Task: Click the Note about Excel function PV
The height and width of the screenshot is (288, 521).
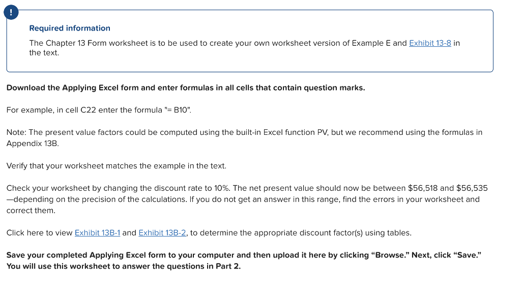Action: (244, 137)
